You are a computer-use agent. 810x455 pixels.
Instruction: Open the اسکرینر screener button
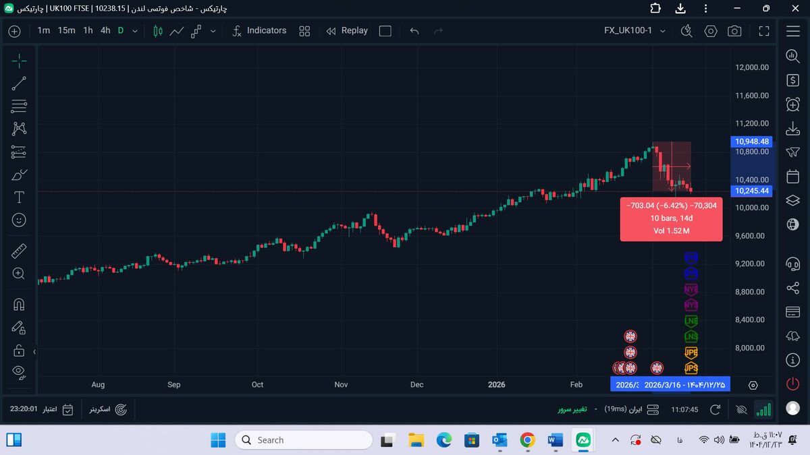click(x=108, y=409)
